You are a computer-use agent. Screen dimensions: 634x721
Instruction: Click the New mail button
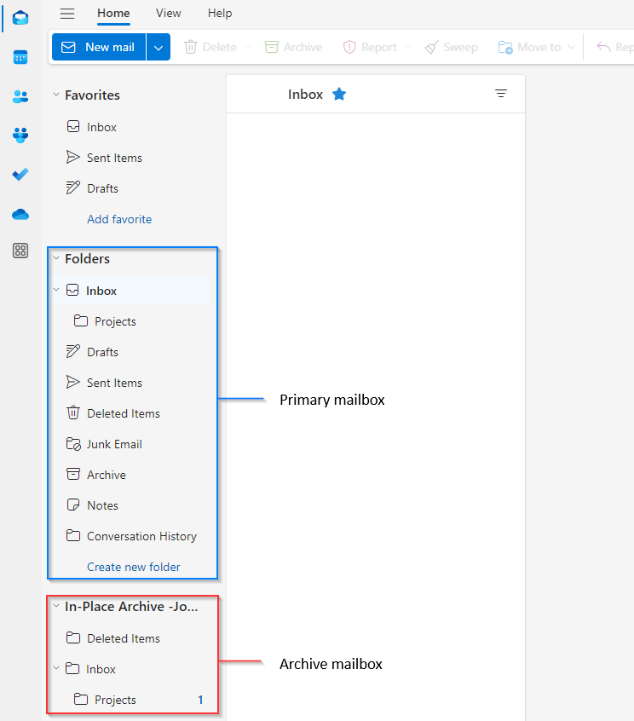[x=99, y=48]
